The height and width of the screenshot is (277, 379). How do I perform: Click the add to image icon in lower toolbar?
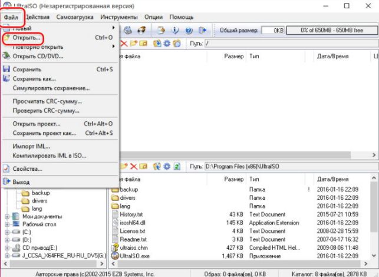(x=157, y=166)
